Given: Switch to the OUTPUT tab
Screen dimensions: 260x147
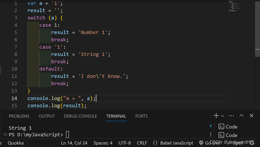Looking at the screenshot, I should tap(47, 116).
